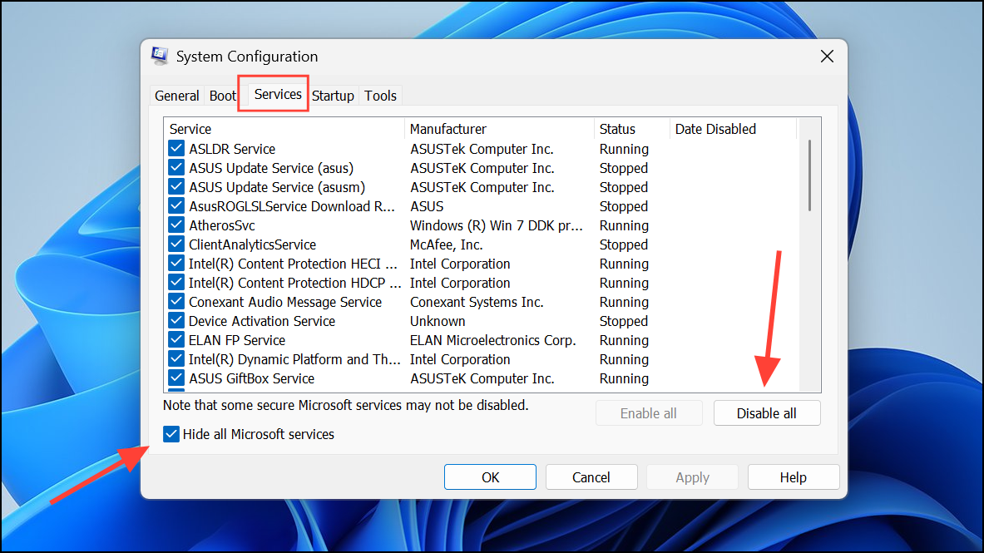Click the Enable all button
The image size is (984, 553).
tap(649, 413)
